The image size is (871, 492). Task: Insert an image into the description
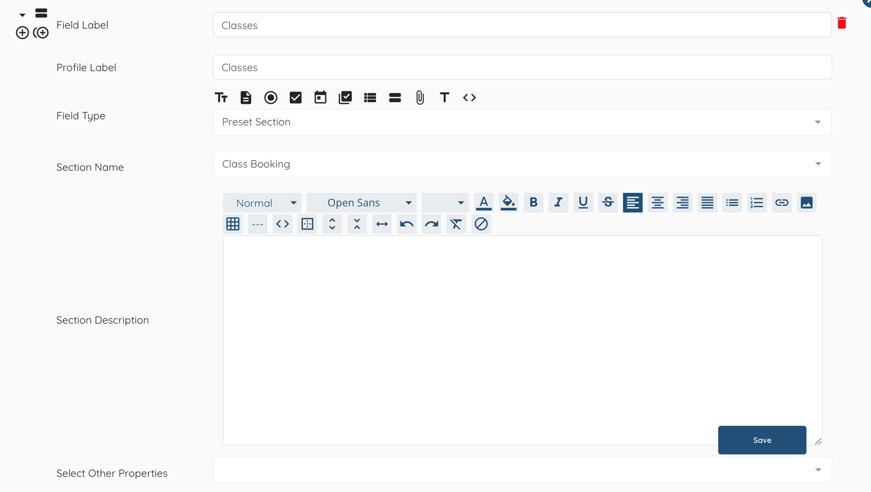806,203
